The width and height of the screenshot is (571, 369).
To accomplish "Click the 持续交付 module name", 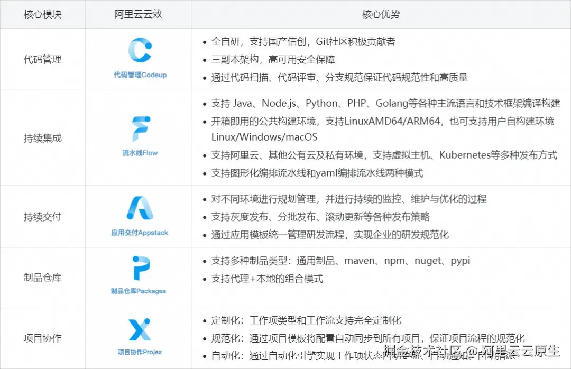I will 42,216.
